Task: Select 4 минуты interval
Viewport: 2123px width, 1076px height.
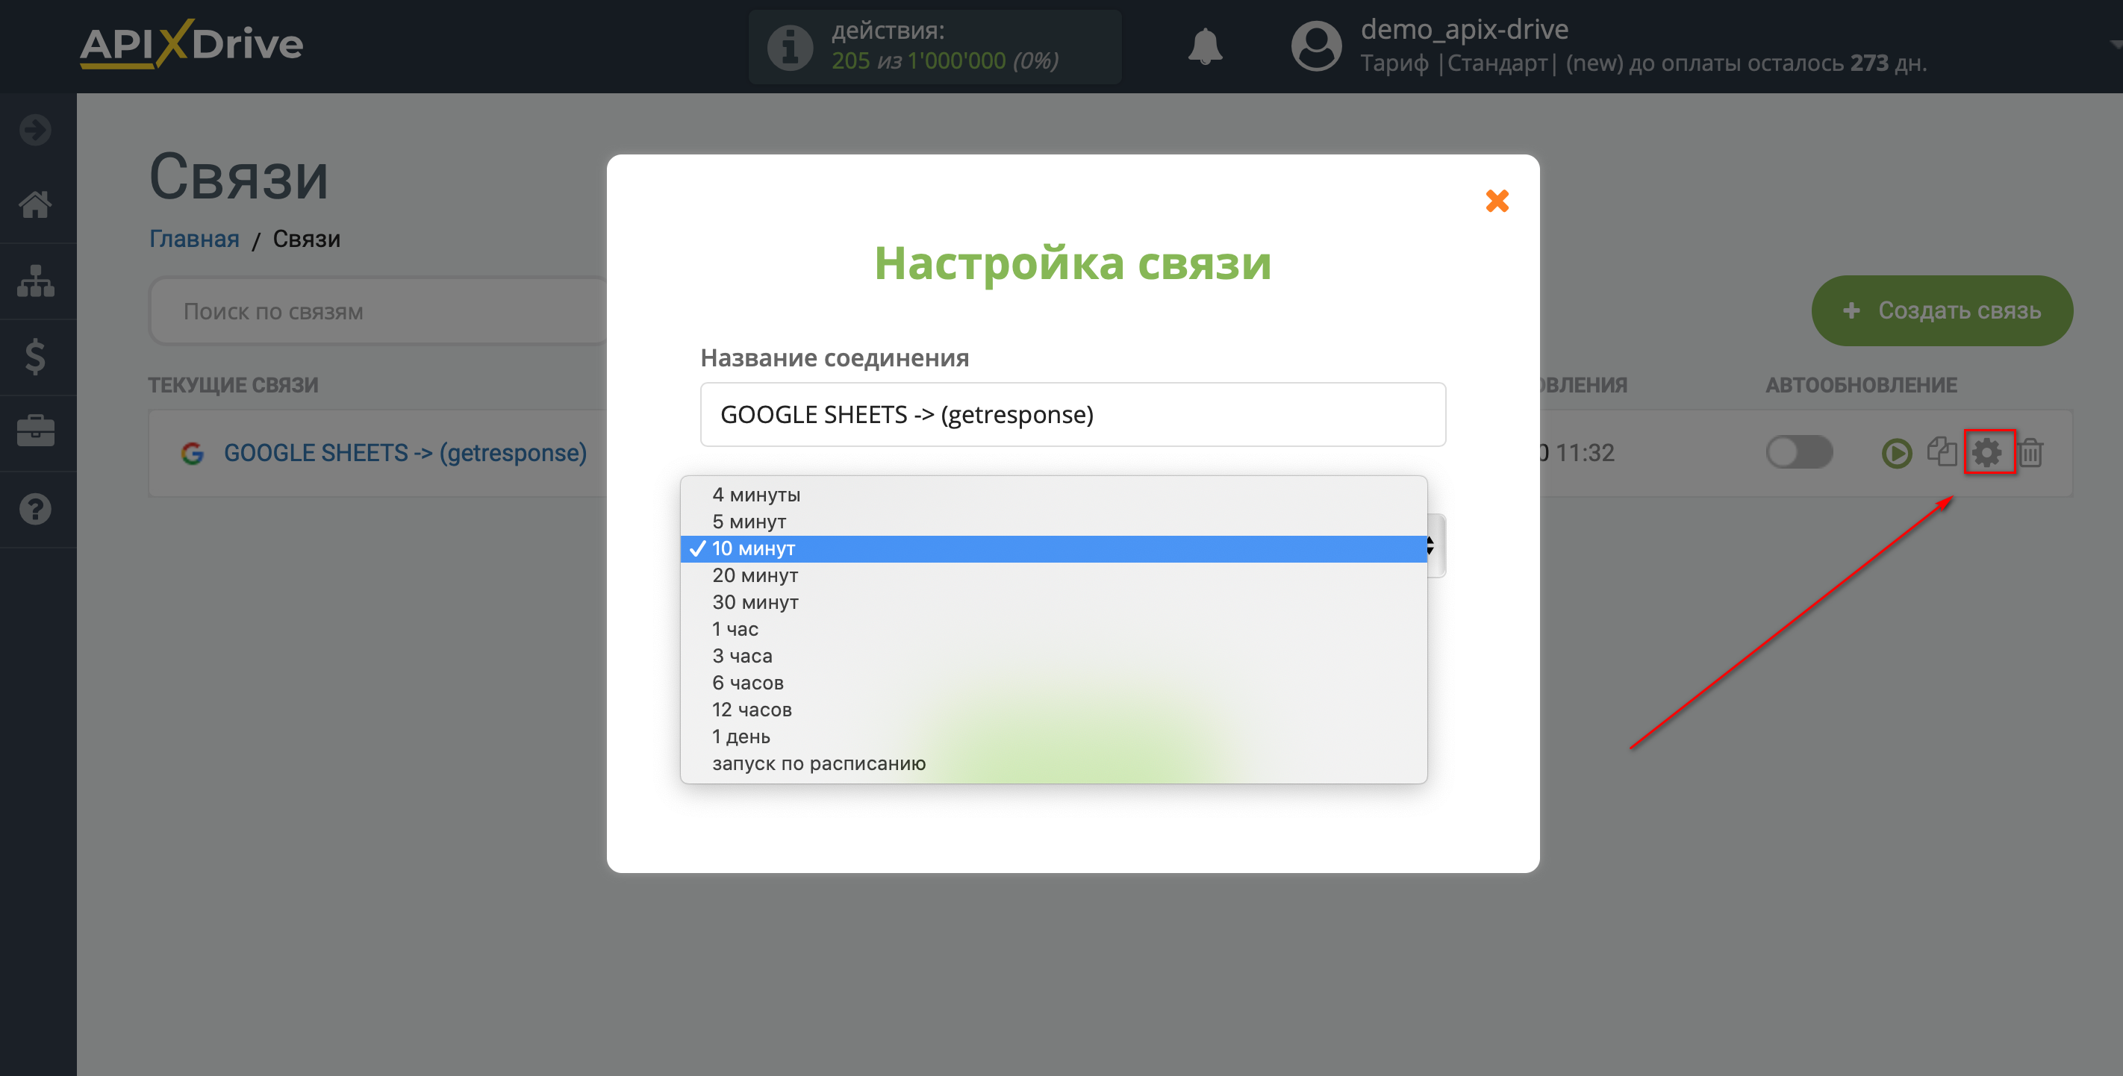Action: (1053, 494)
